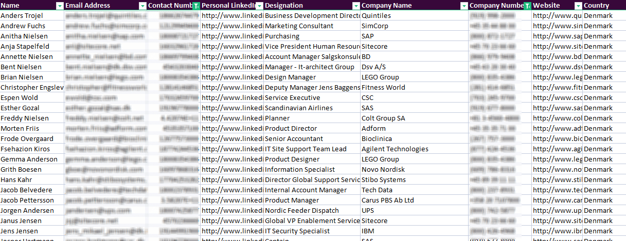The image size is (626, 241).
Task: Select the cell Freddy Nielsen
Action: tap(32, 118)
